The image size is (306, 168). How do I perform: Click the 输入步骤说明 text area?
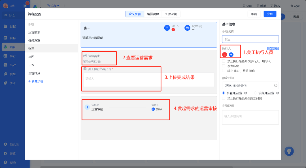coord(250,117)
